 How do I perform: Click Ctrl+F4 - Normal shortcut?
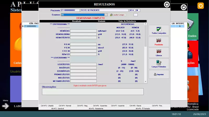(x=65, y=106)
